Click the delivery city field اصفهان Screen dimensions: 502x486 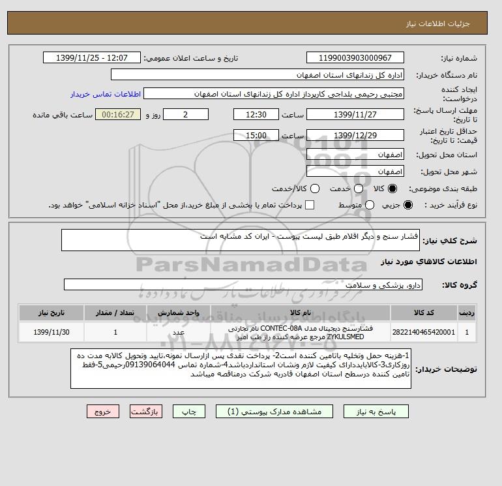[x=355, y=172]
